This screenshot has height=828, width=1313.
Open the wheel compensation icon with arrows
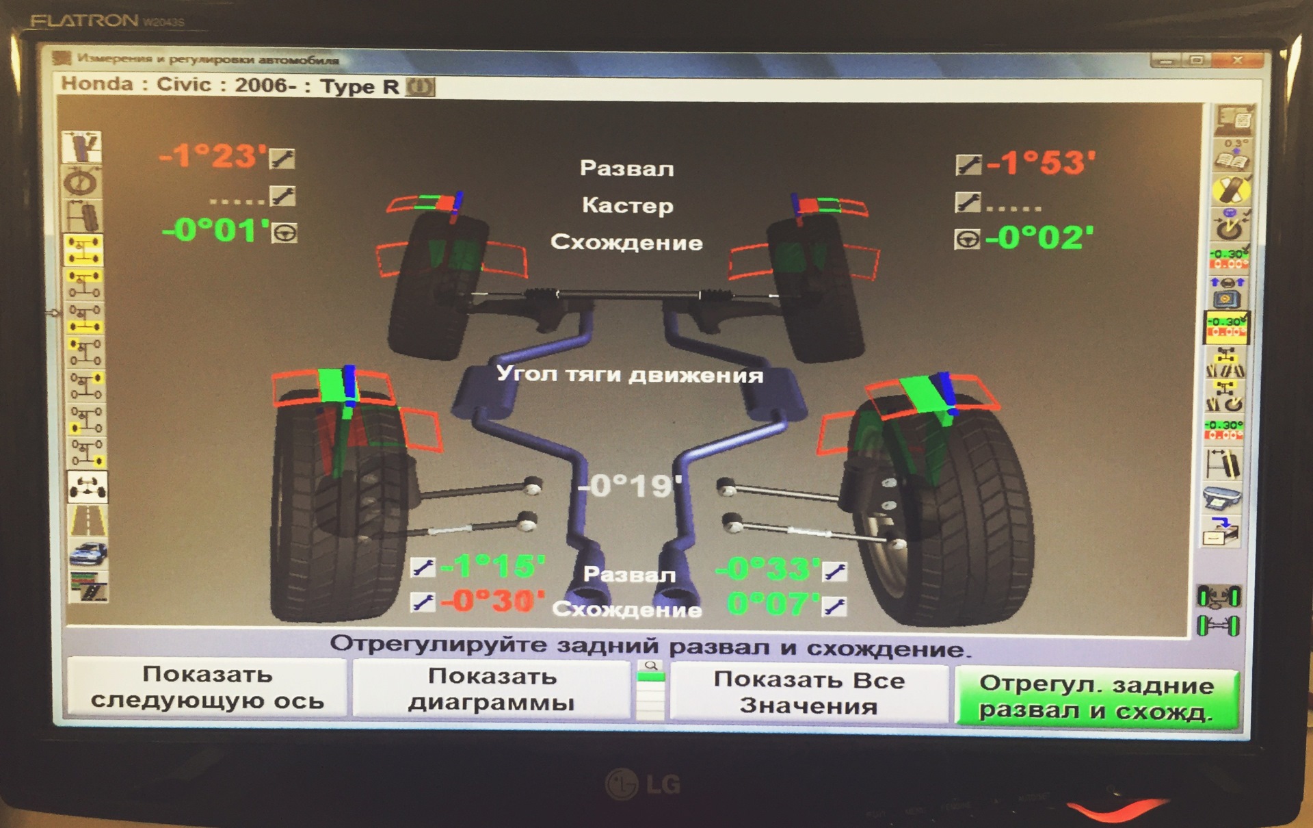[1229, 225]
